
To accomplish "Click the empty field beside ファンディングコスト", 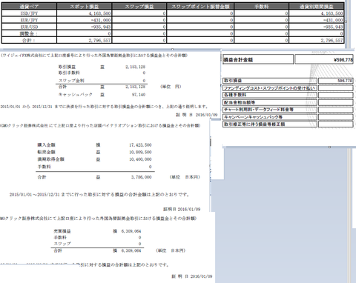I will (336, 88).
